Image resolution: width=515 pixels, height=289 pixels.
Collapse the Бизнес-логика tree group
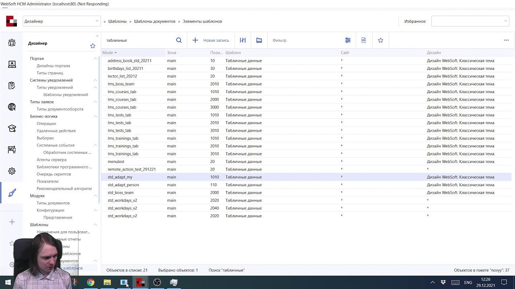tap(95, 116)
